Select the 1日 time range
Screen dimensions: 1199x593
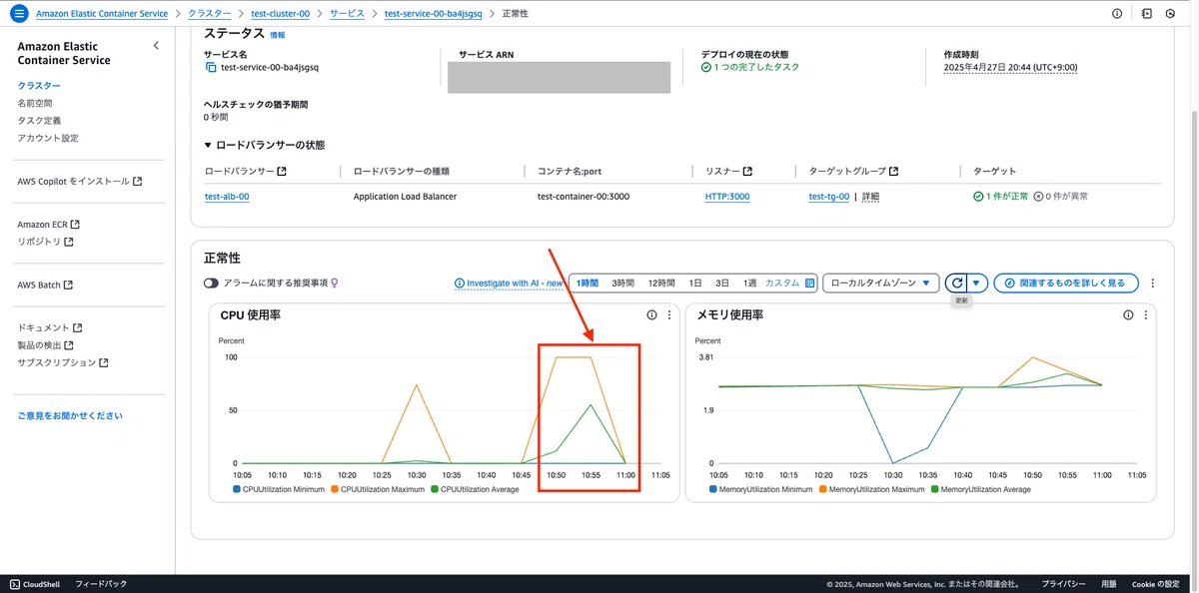pyautogui.click(x=695, y=284)
